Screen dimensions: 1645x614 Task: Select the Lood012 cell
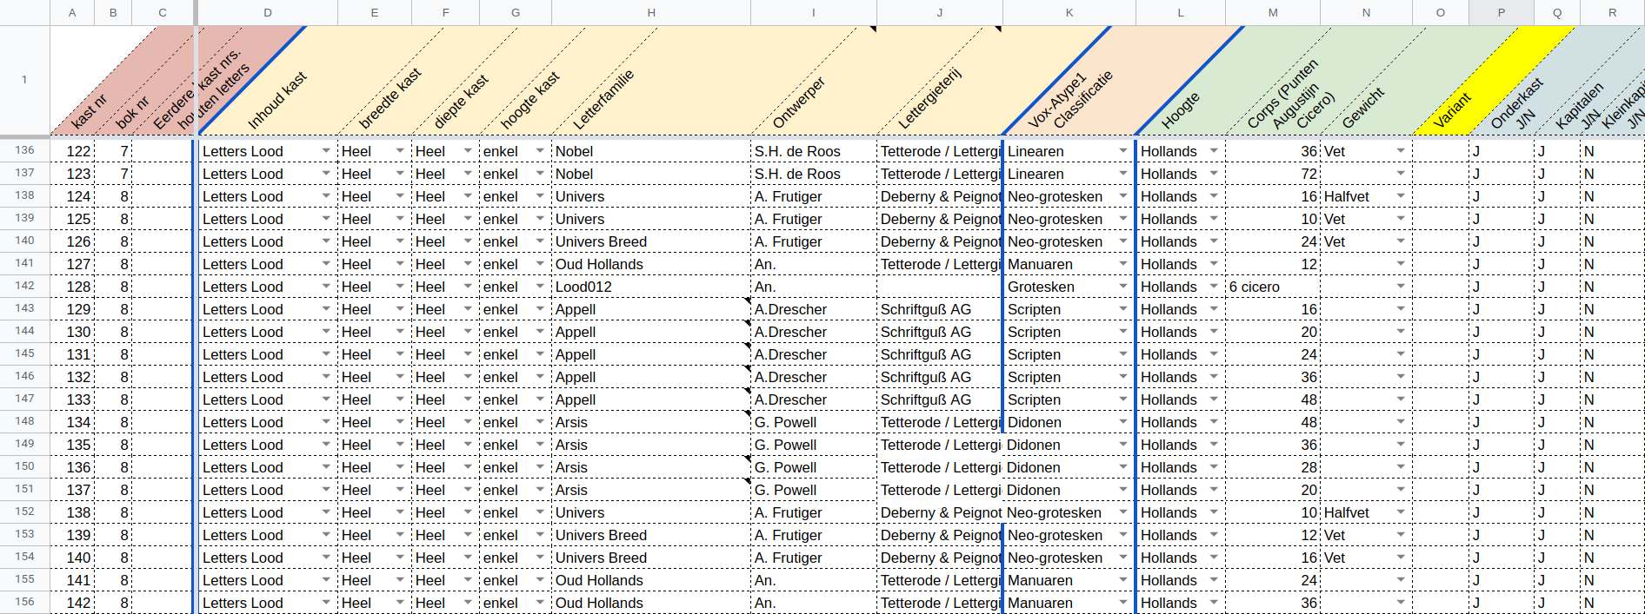pos(650,287)
